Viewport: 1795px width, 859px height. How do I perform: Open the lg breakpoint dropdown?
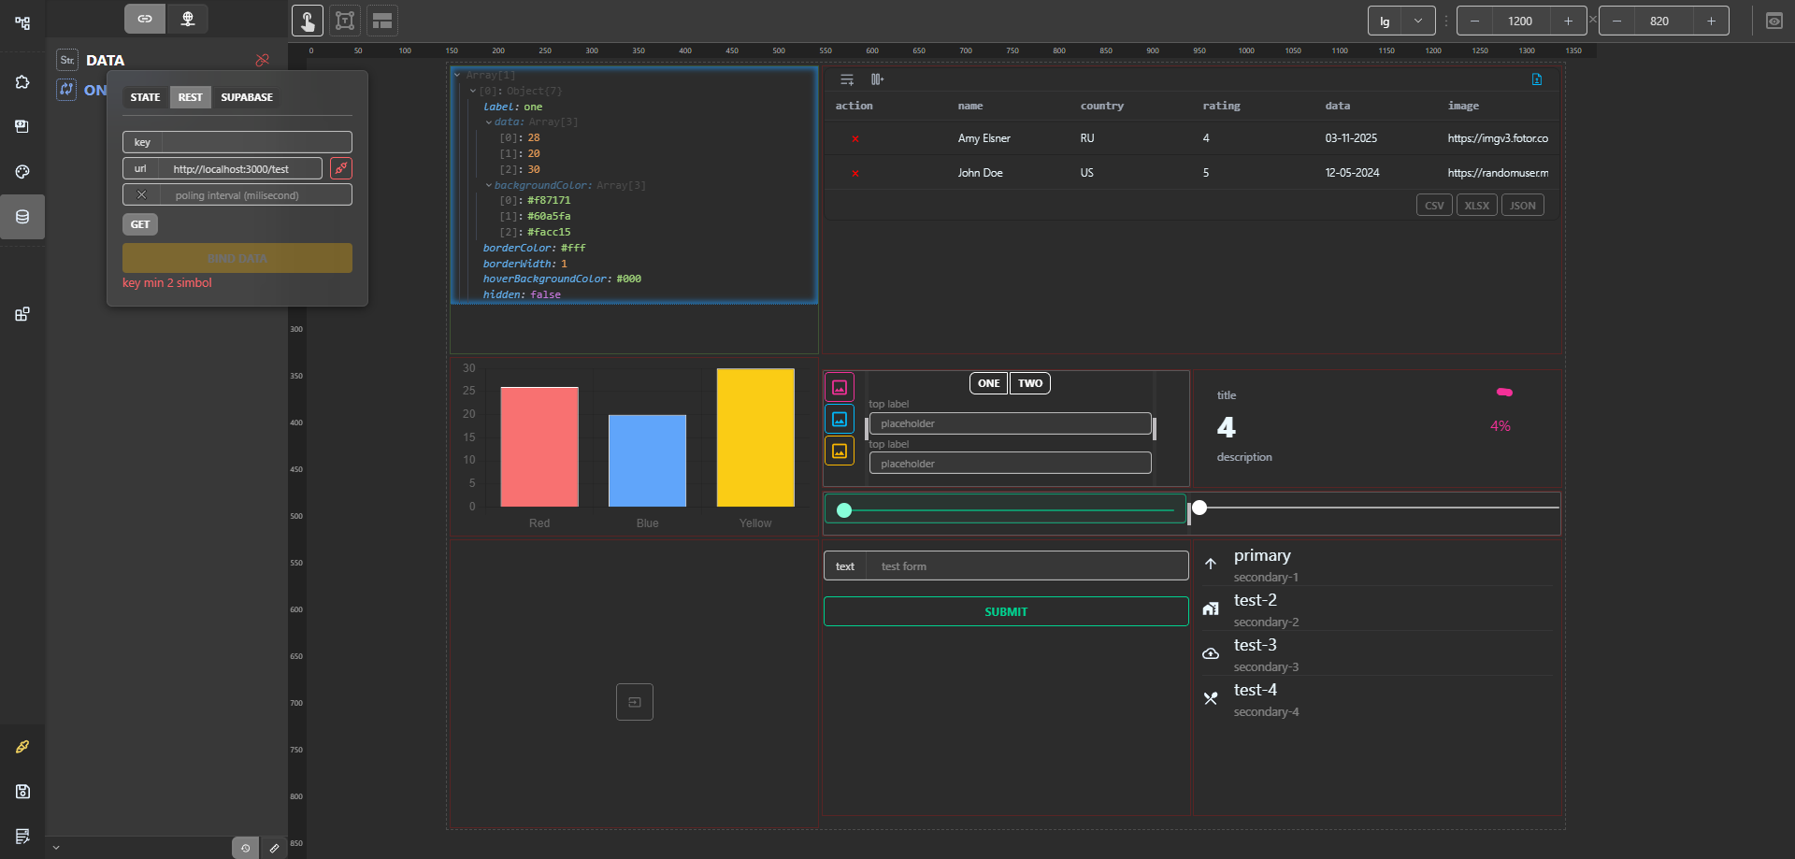coord(1416,20)
